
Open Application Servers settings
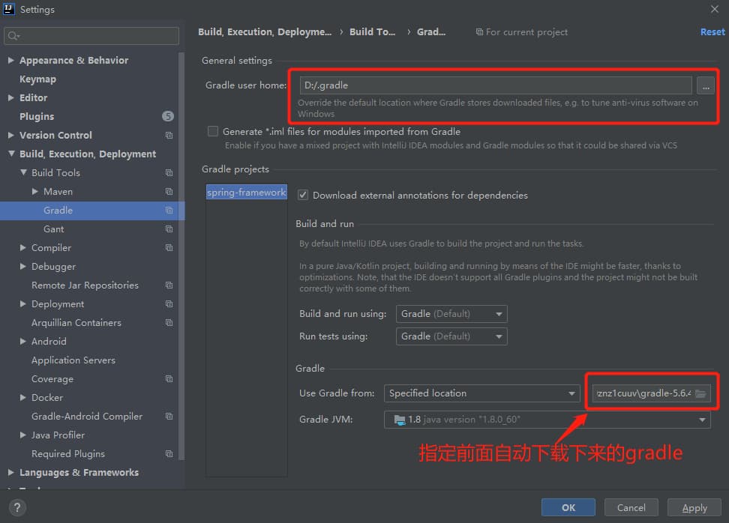coord(73,360)
